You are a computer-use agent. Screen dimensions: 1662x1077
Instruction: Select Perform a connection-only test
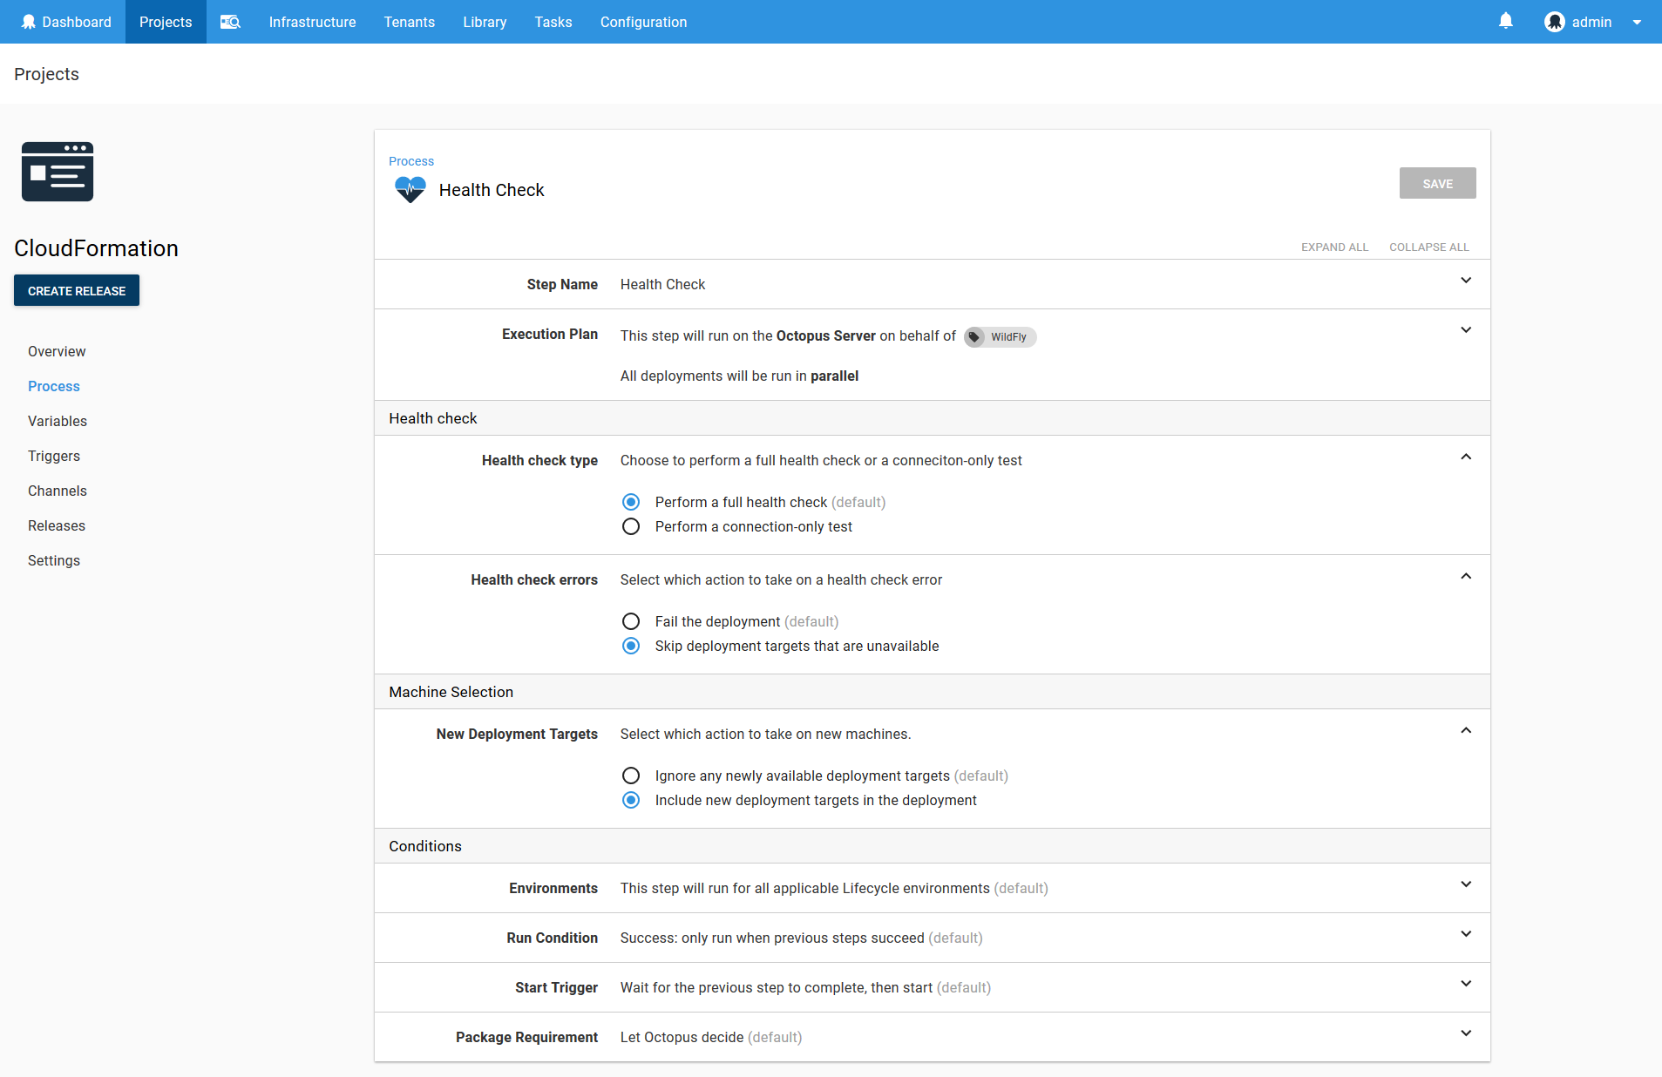tap(631, 526)
